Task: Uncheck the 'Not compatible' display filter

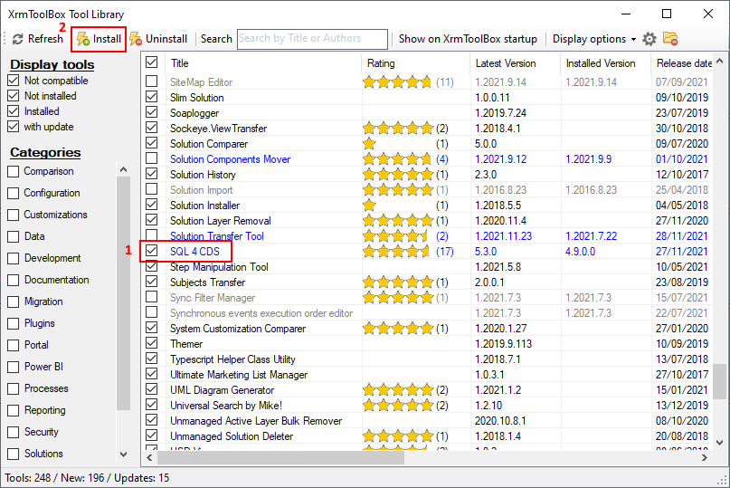Action: point(14,81)
